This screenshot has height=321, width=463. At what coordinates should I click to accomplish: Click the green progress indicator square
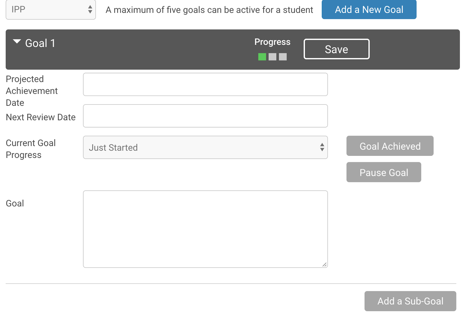click(x=262, y=57)
